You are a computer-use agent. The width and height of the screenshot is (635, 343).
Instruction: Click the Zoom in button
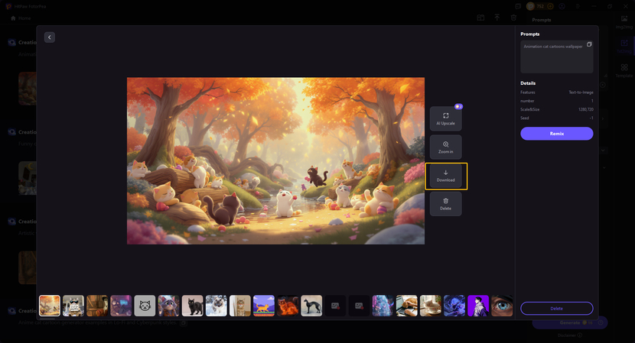pos(445,147)
